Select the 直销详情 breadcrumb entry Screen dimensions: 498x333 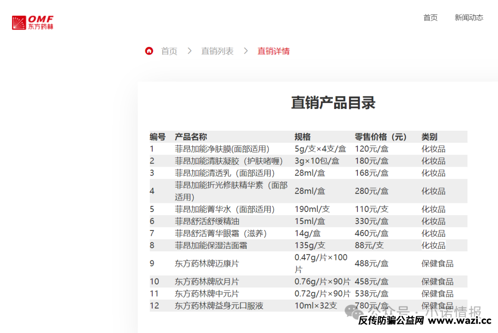273,51
